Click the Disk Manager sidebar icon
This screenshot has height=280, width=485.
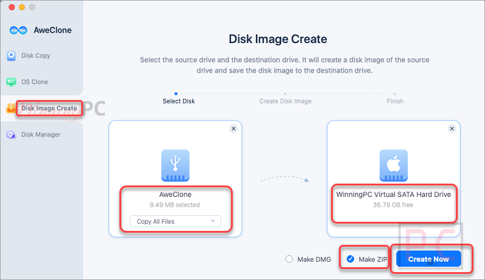(x=11, y=135)
